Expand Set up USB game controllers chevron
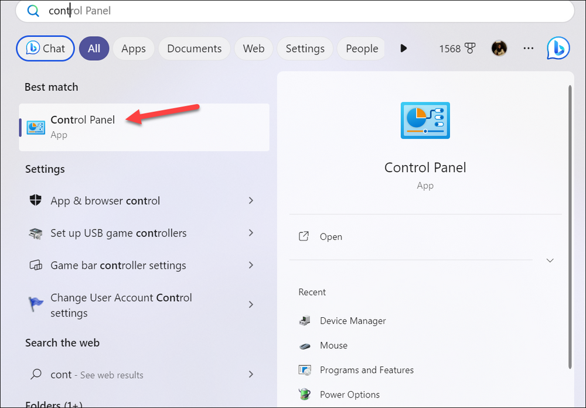This screenshot has width=586, height=408. (x=251, y=233)
